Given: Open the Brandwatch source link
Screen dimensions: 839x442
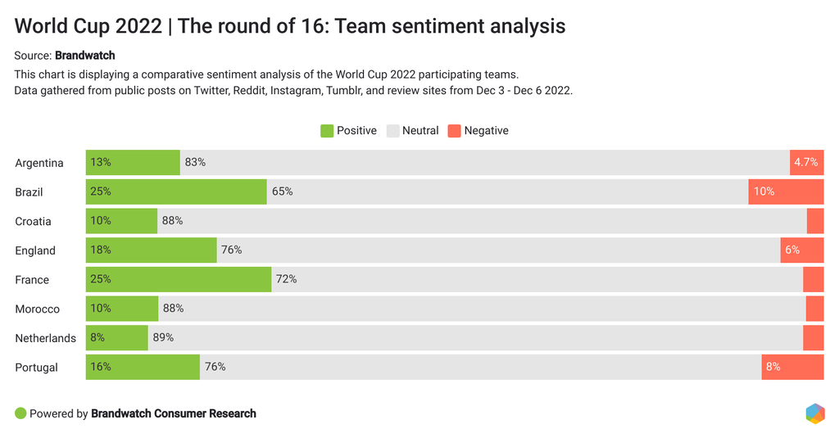Looking at the screenshot, I should 85,56.
